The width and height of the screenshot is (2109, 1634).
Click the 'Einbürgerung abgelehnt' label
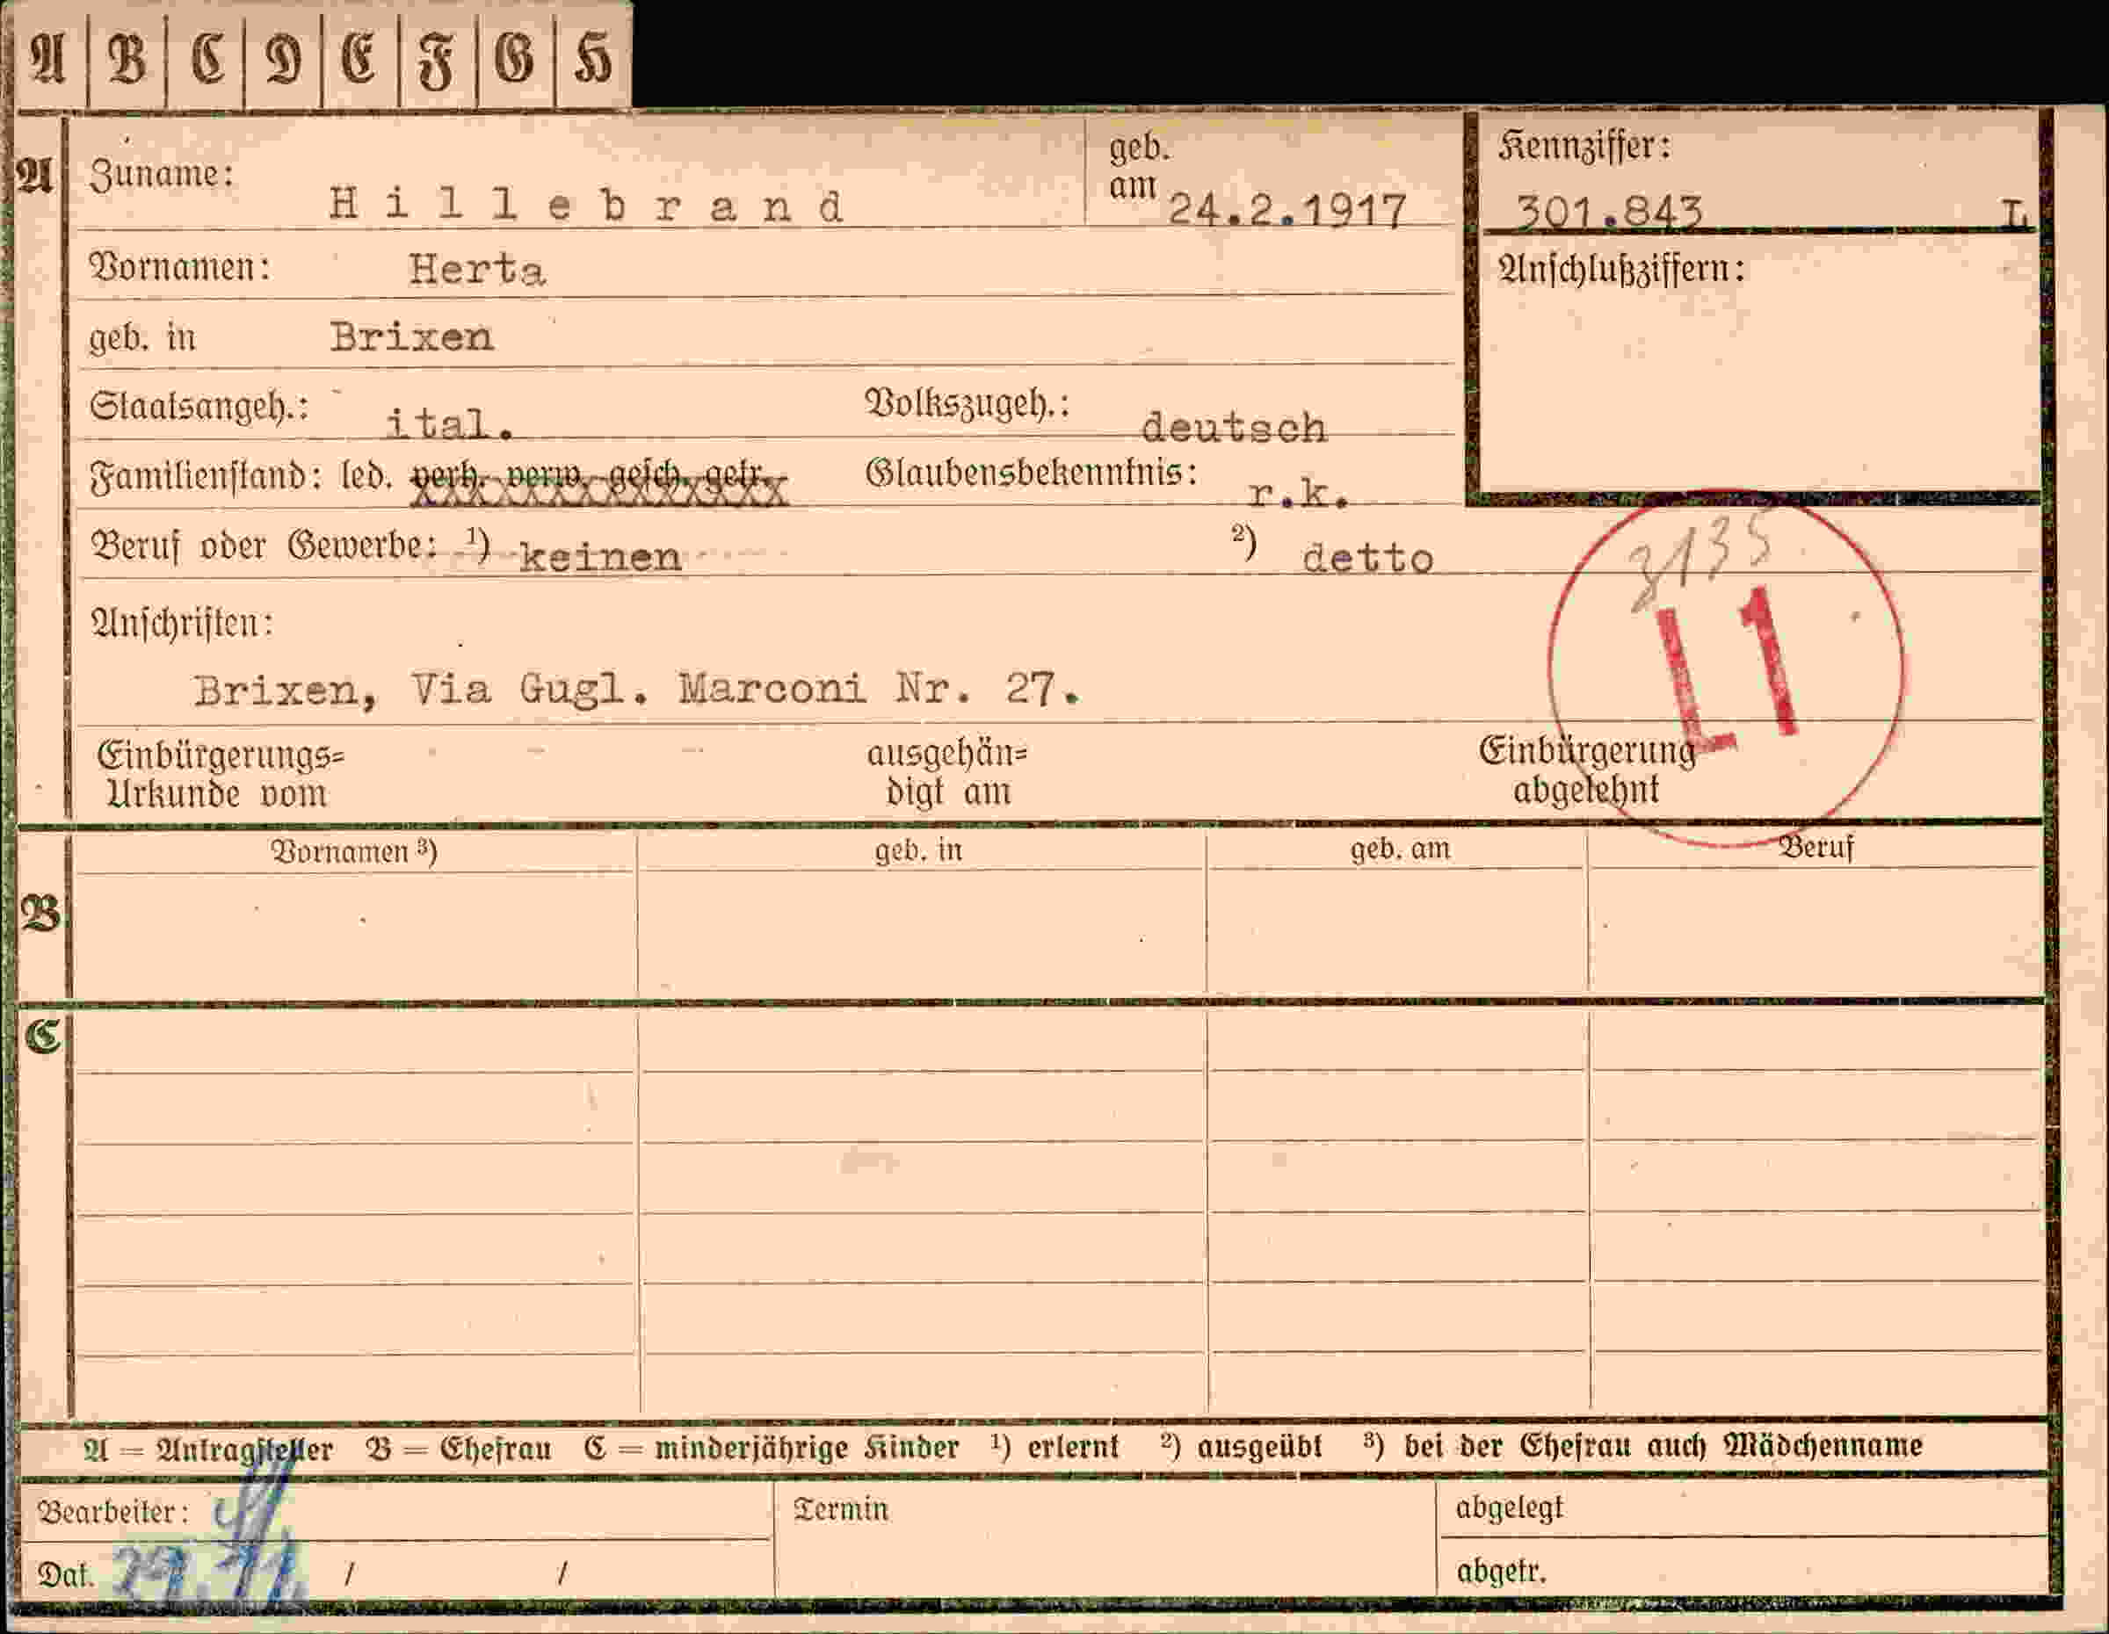[x=1586, y=770]
